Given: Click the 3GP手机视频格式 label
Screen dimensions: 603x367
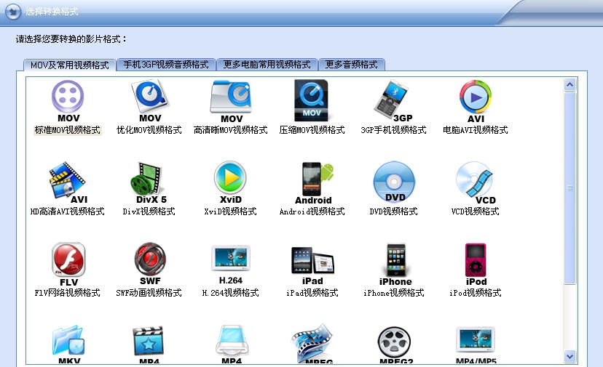Looking at the screenshot, I should pos(393,130).
